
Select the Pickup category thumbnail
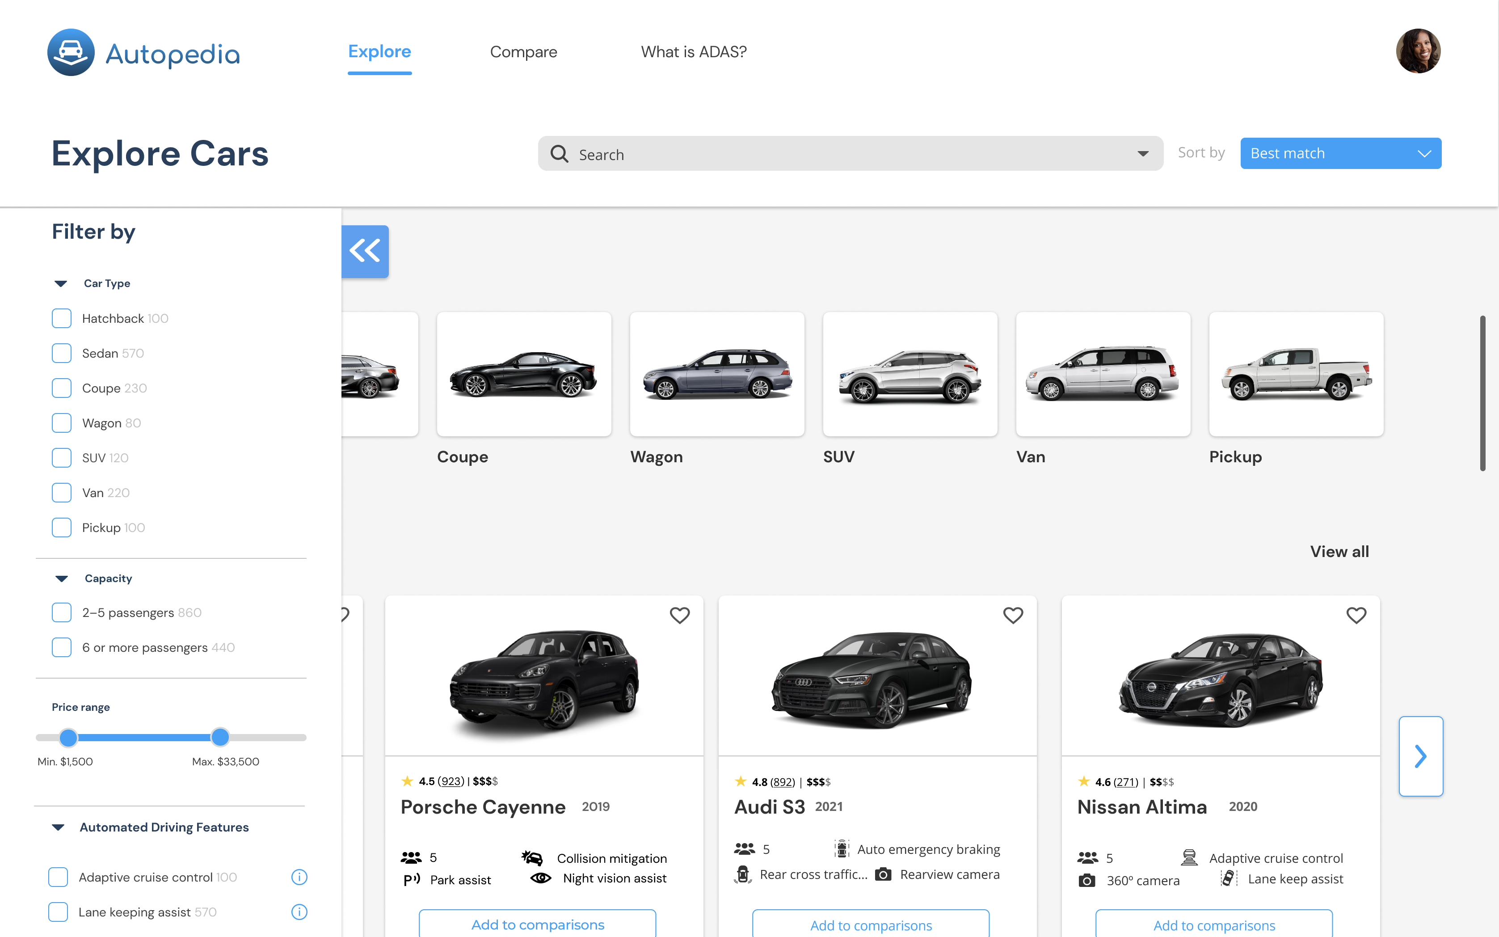pos(1297,374)
